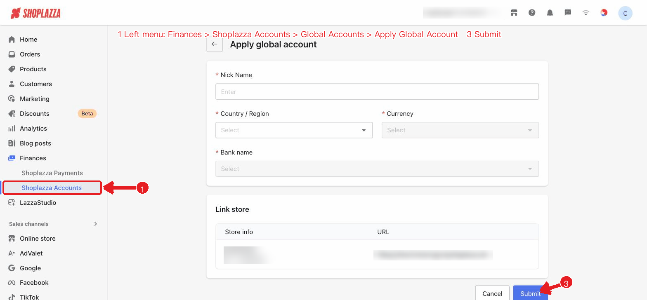Click the Finances wallet icon
This screenshot has height=300, width=647.
(x=12, y=158)
